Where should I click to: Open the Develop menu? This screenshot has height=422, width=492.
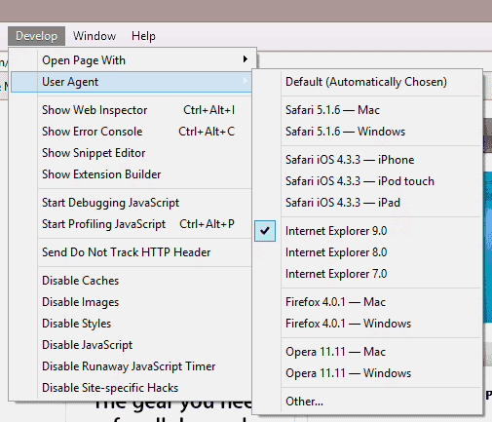pyautogui.click(x=36, y=36)
